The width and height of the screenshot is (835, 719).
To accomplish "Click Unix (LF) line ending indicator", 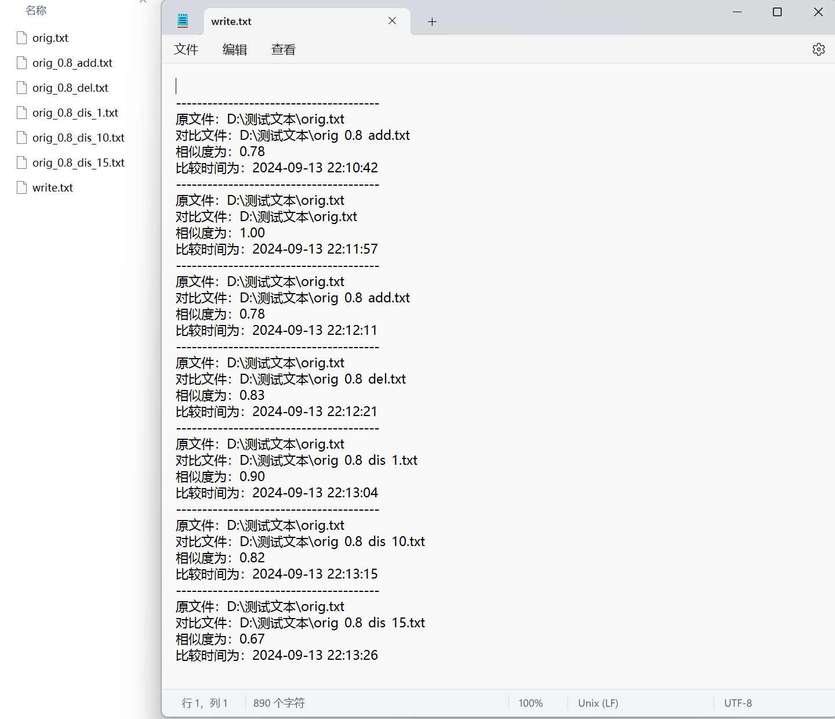I will click(x=598, y=703).
